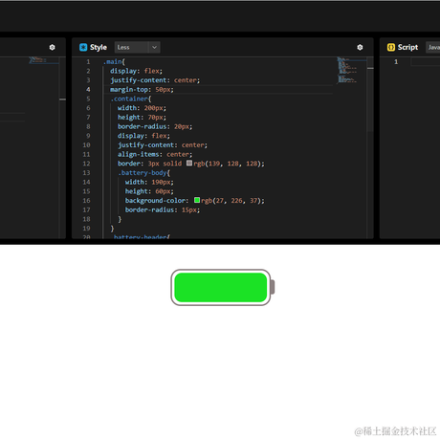Click the yellow Script panel icon
This screenshot has height=440, width=440.
click(x=391, y=47)
